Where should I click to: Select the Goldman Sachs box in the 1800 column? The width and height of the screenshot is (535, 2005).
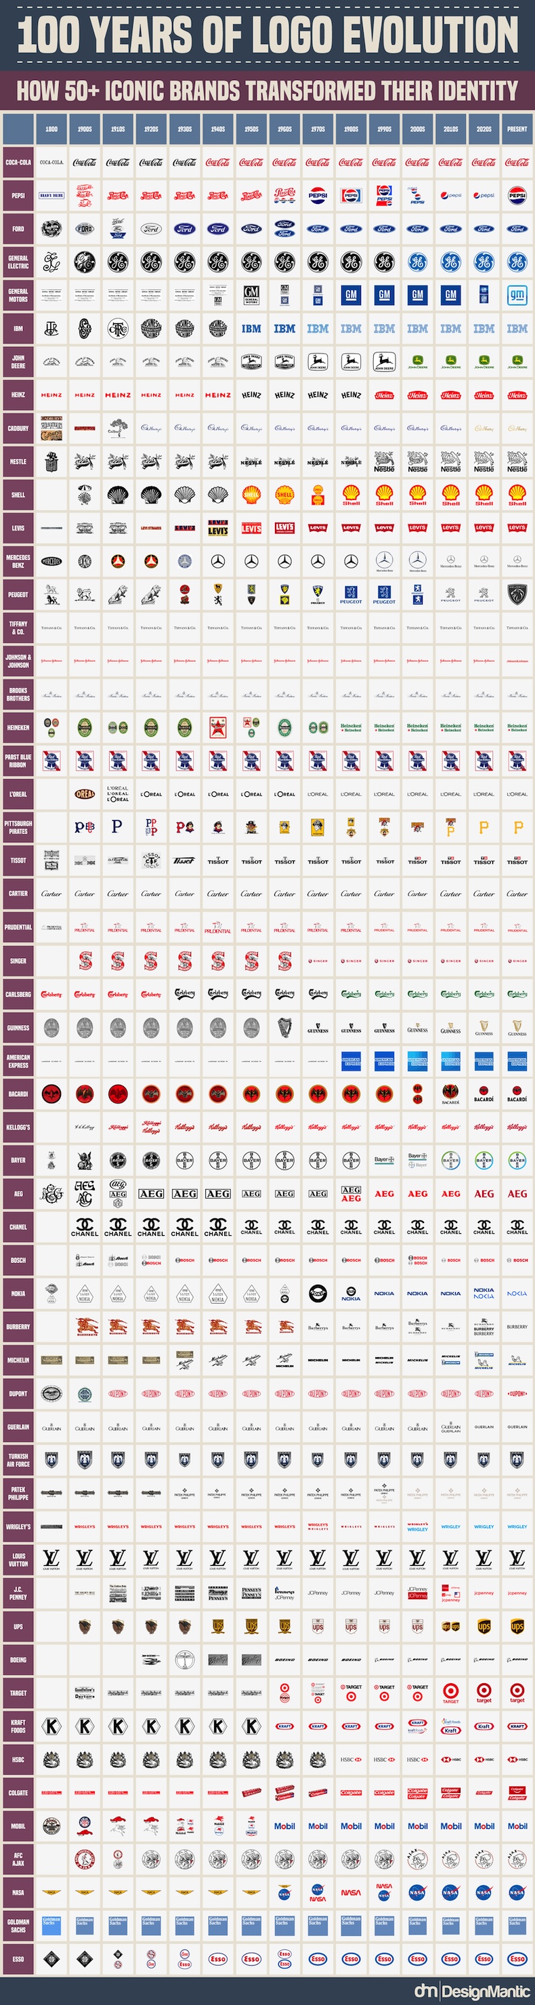[51, 1926]
